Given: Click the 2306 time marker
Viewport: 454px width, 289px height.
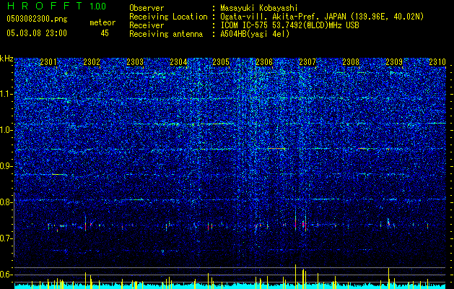Looking at the screenshot, I should pos(264,61).
